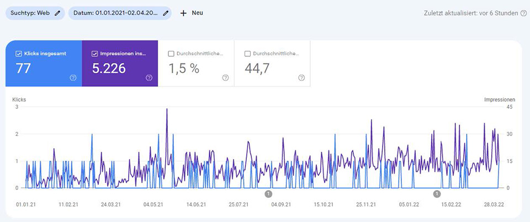Click the 1,5 % average CTR value

(x=183, y=68)
